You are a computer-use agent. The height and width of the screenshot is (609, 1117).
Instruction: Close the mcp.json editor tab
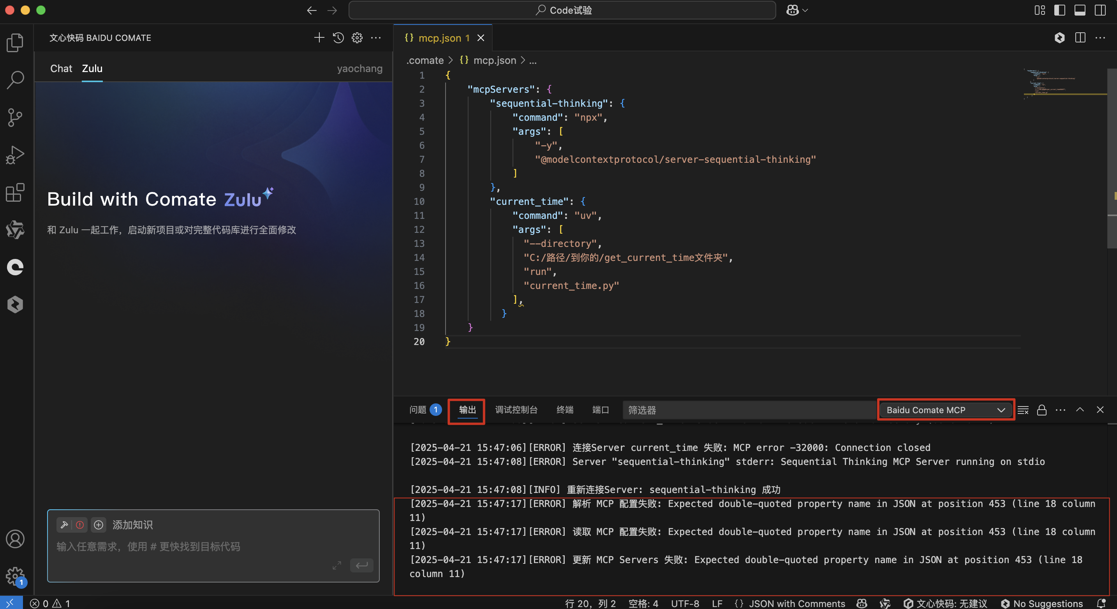[x=481, y=38]
